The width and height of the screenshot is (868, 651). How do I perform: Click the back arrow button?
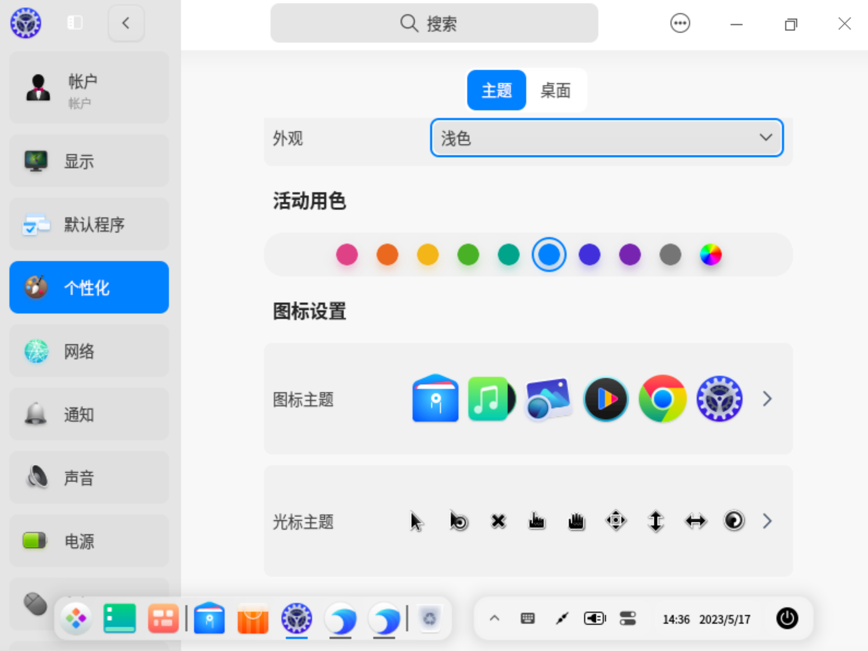(126, 23)
